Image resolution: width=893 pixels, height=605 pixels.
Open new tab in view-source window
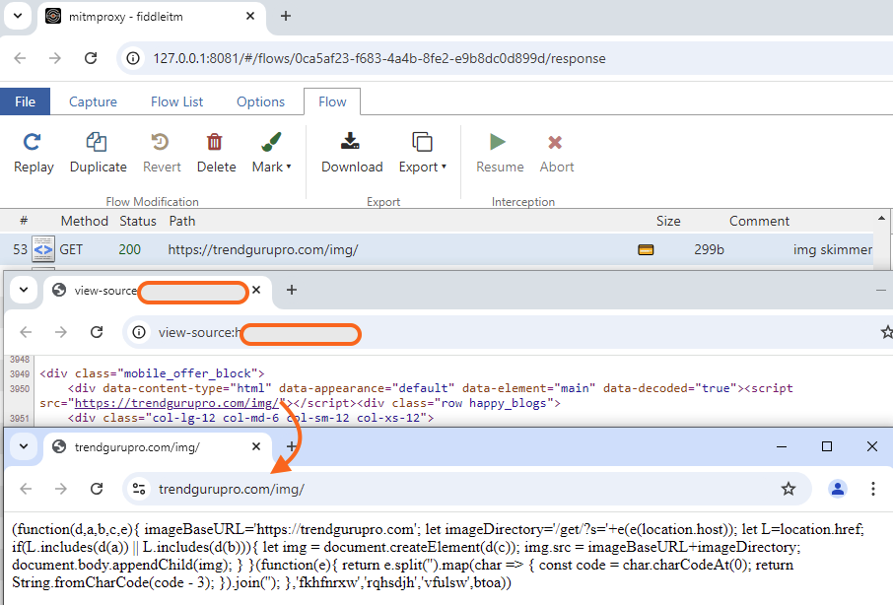coord(292,291)
